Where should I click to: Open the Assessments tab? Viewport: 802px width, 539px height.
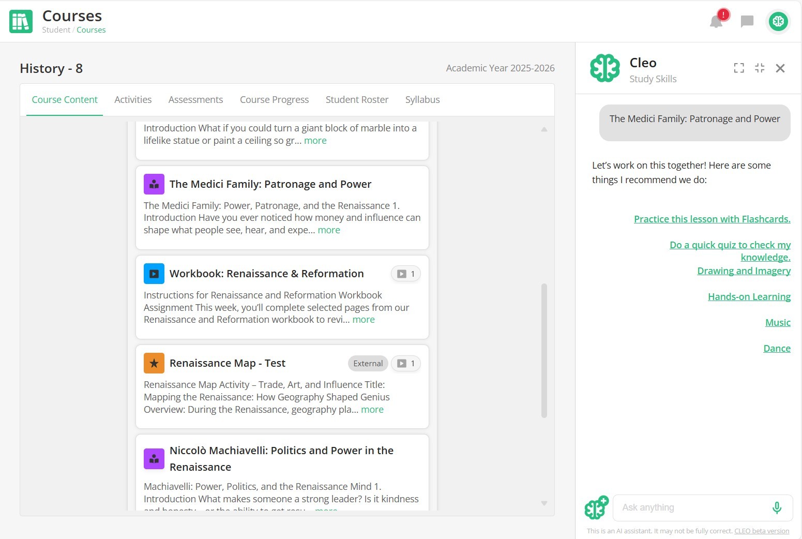click(x=195, y=100)
